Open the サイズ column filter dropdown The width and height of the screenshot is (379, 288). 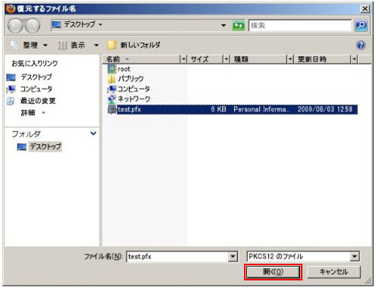[x=226, y=59]
